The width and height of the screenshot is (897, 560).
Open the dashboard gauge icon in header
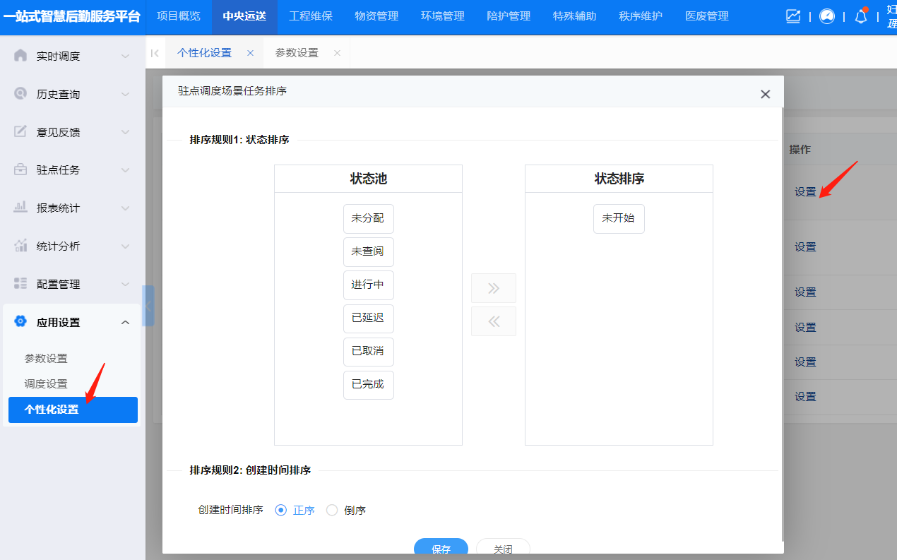tap(827, 16)
